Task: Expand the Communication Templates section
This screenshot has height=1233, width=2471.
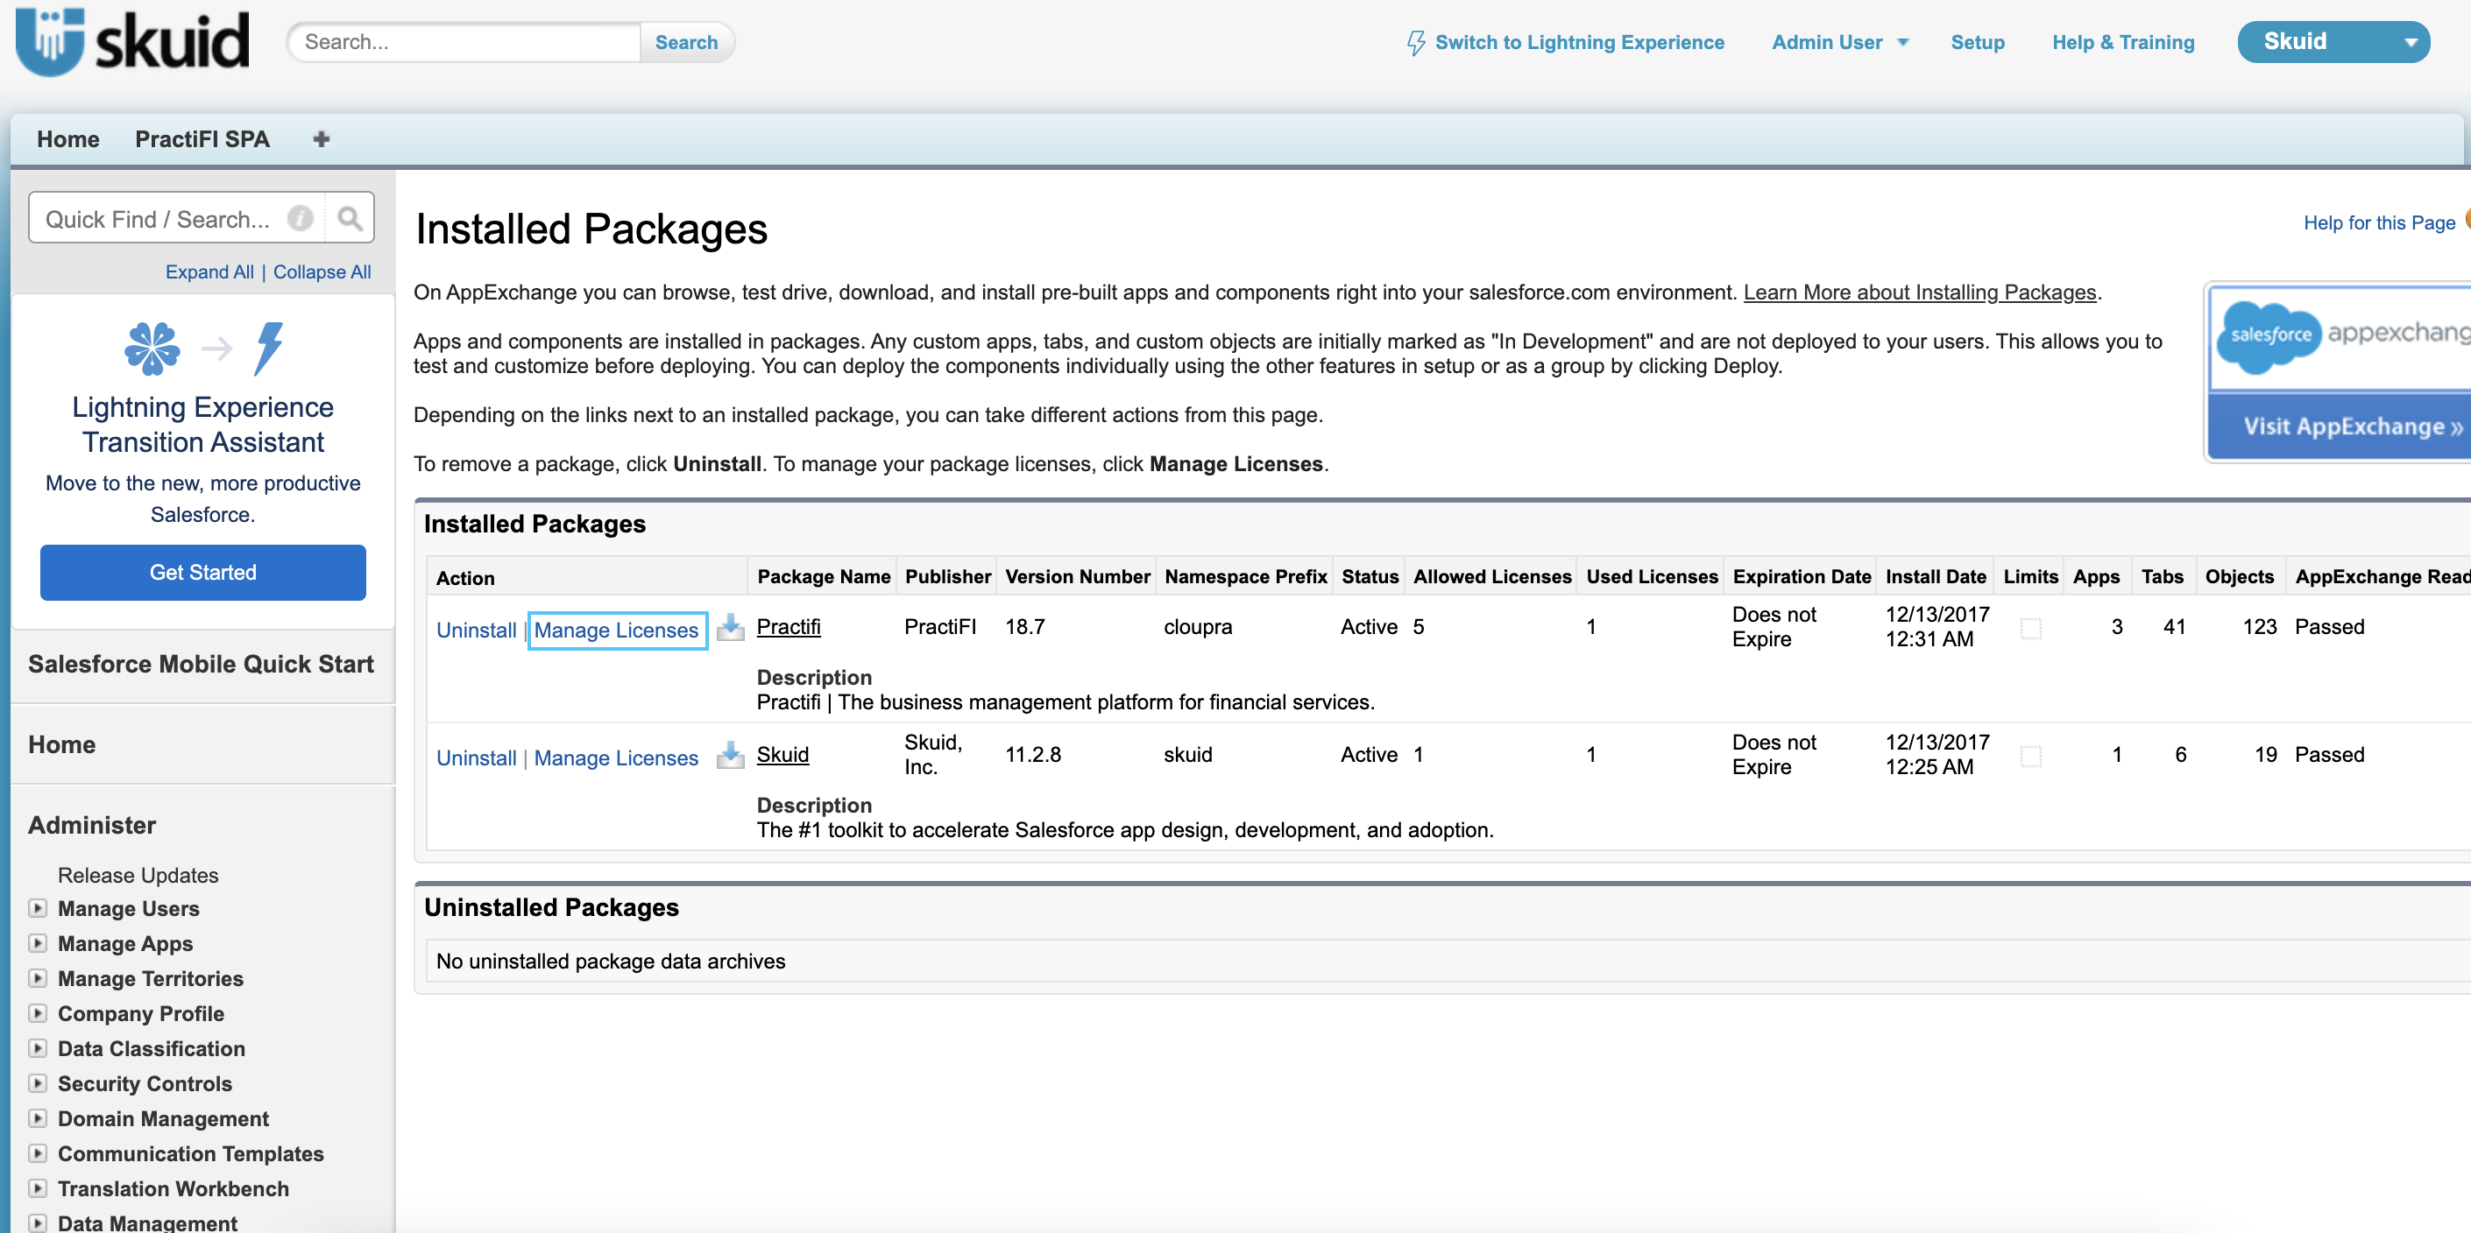Action: click(x=38, y=1152)
